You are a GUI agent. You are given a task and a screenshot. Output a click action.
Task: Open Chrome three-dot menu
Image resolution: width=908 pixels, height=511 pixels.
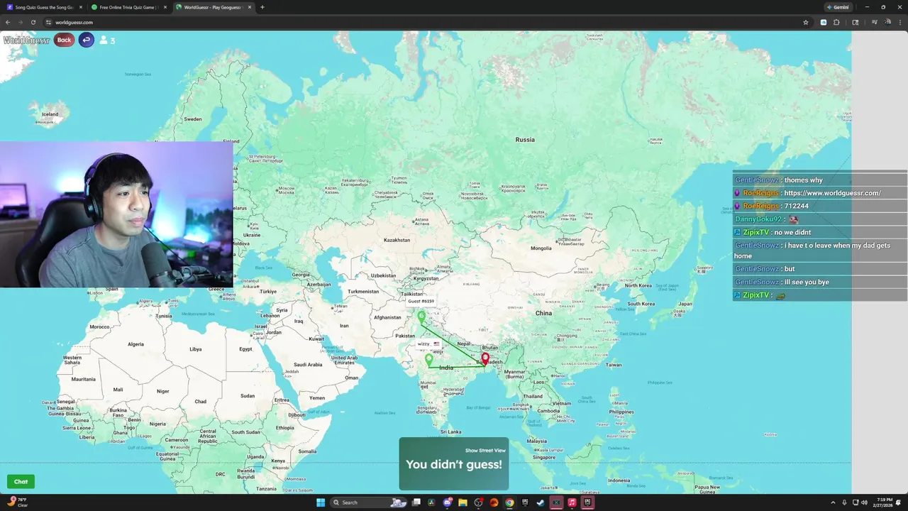[900, 22]
